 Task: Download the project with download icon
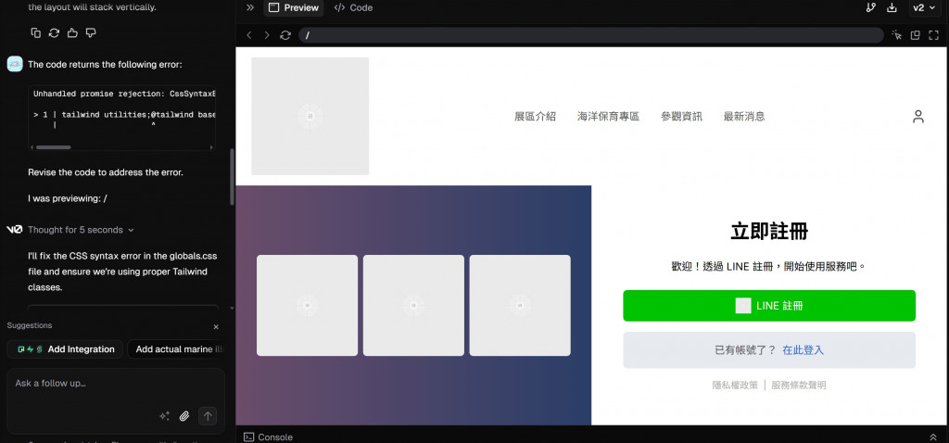point(892,7)
